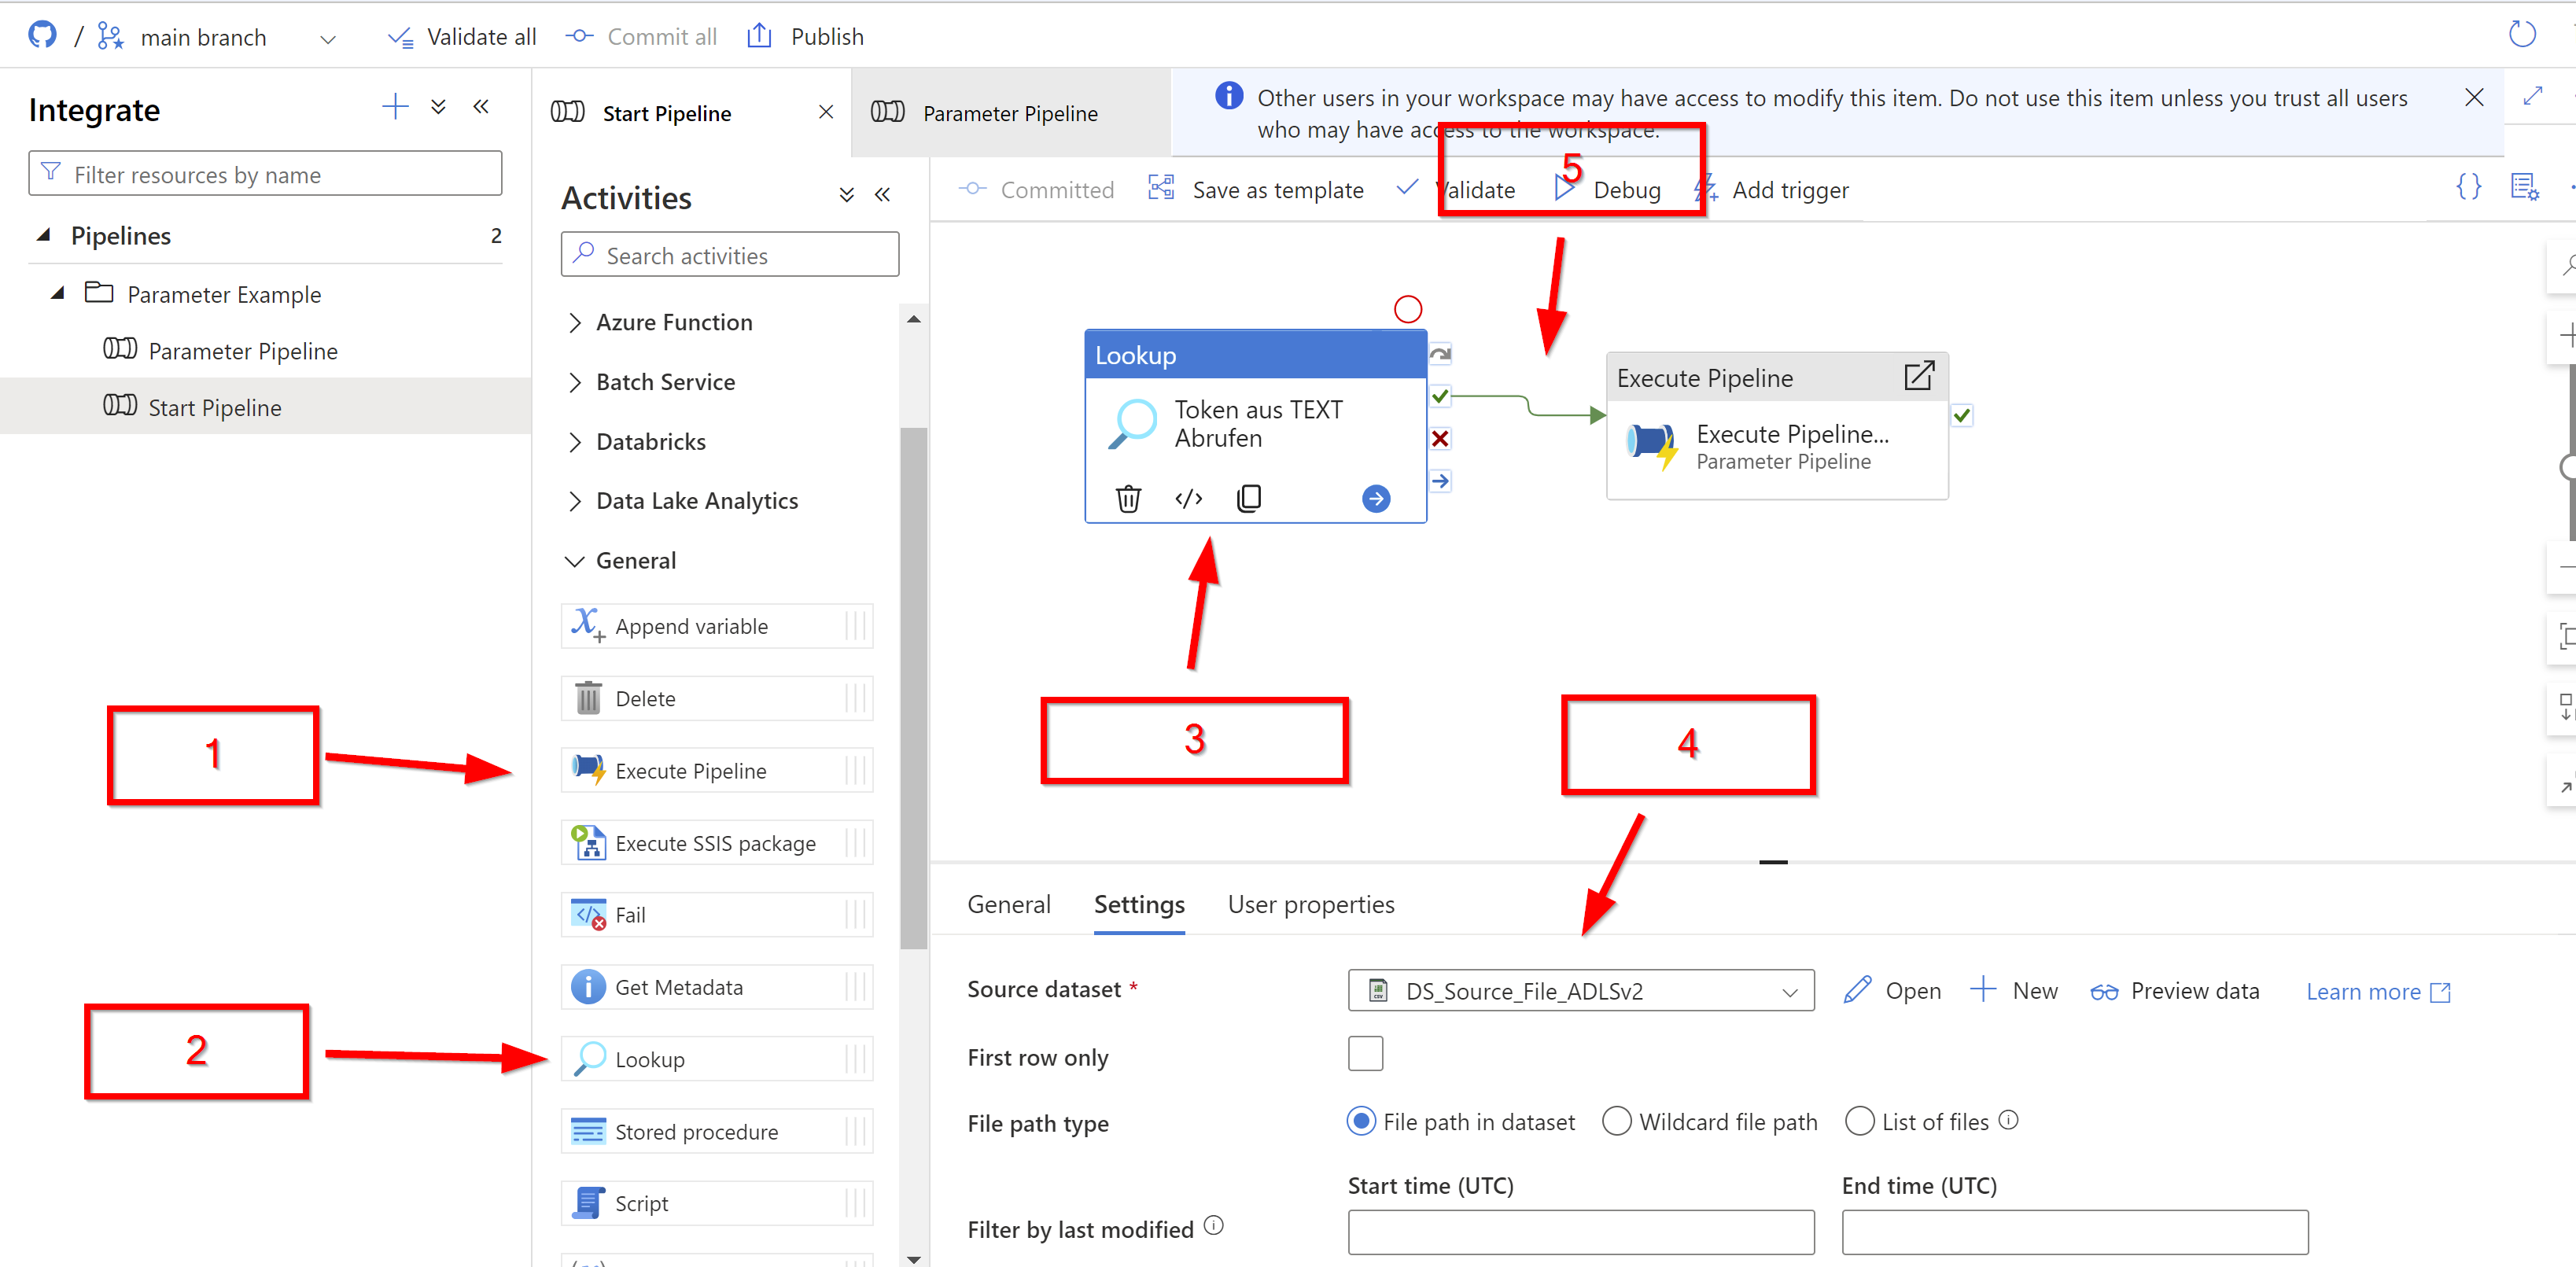Select List of files option
Viewport: 2576px width, 1267px height.
click(1860, 1122)
